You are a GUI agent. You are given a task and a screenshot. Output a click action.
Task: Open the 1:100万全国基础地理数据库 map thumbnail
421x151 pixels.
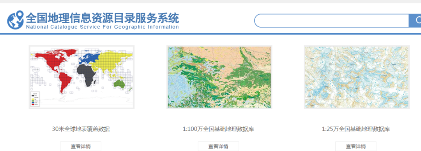219,77
